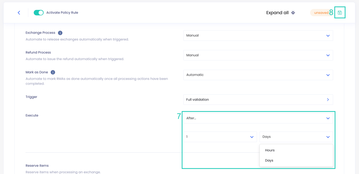Open the Refund Process dropdown

258,55
